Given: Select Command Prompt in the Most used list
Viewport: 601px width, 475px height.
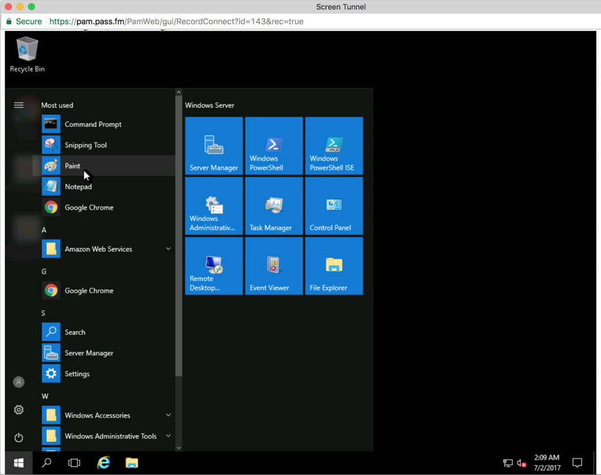Looking at the screenshot, I should click(x=93, y=124).
